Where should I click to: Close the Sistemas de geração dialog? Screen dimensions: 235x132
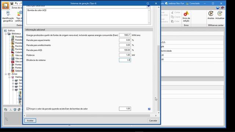click(x=156, y=3)
